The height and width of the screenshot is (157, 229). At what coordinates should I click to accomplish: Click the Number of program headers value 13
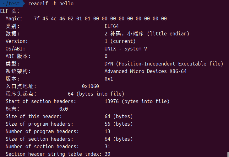[x=107, y=131]
